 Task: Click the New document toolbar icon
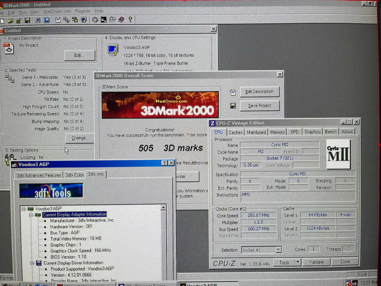pos(3,21)
